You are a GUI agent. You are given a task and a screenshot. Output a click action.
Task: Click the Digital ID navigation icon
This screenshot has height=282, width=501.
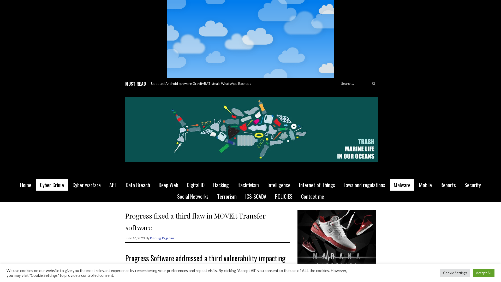tap(196, 185)
